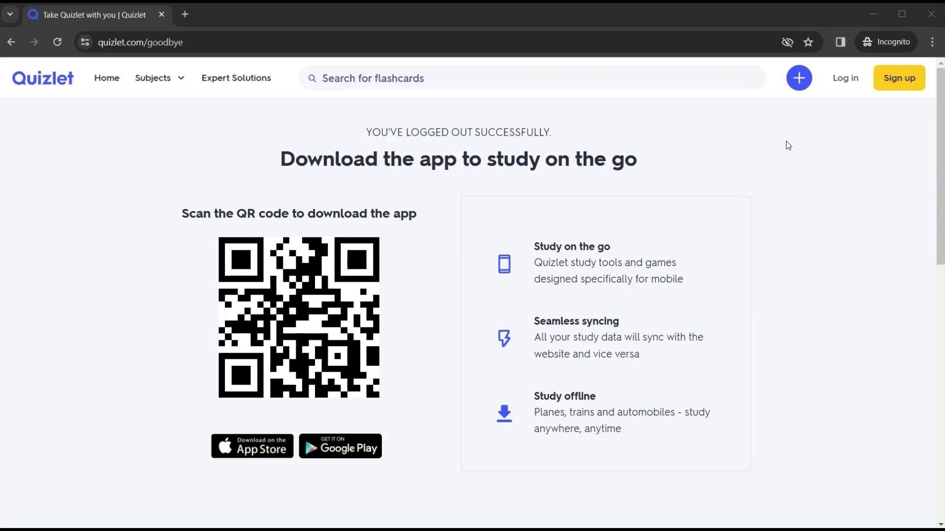Open the tab search dropdown arrow
Viewport: 945px width, 531px height.
(x=10, y=14)
